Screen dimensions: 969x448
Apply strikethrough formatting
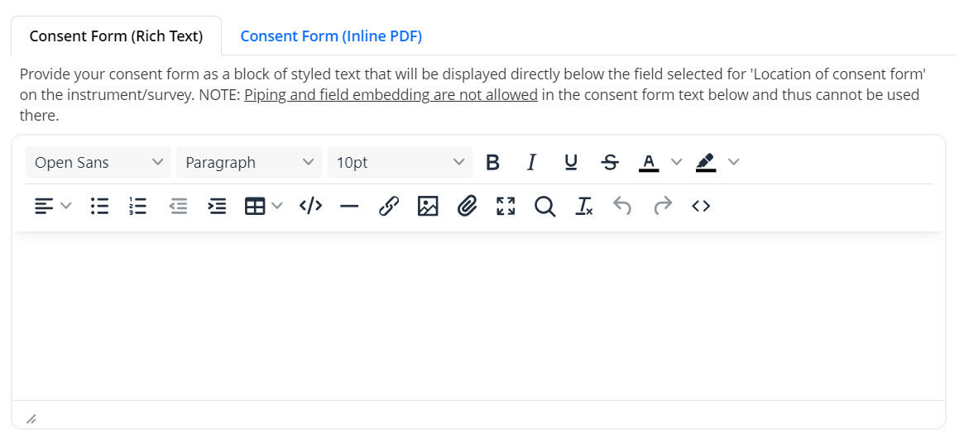coord(610,163)
